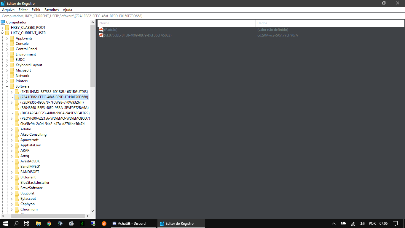This screenshot has height=228, width=405.
Task: Sort values by the Dados column header
Action: [x=310, y=23]
